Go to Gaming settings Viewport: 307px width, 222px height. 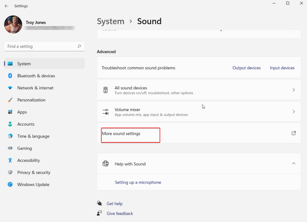(44, 148)
